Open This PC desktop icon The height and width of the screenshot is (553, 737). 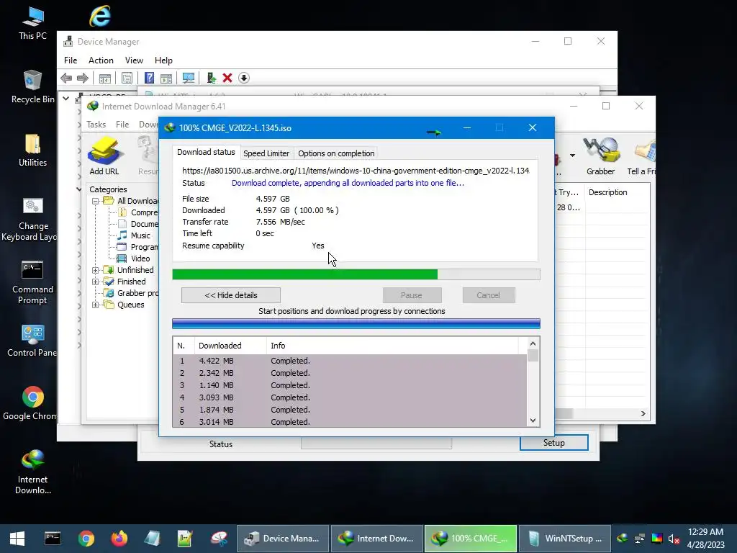(x=32, y=23)
